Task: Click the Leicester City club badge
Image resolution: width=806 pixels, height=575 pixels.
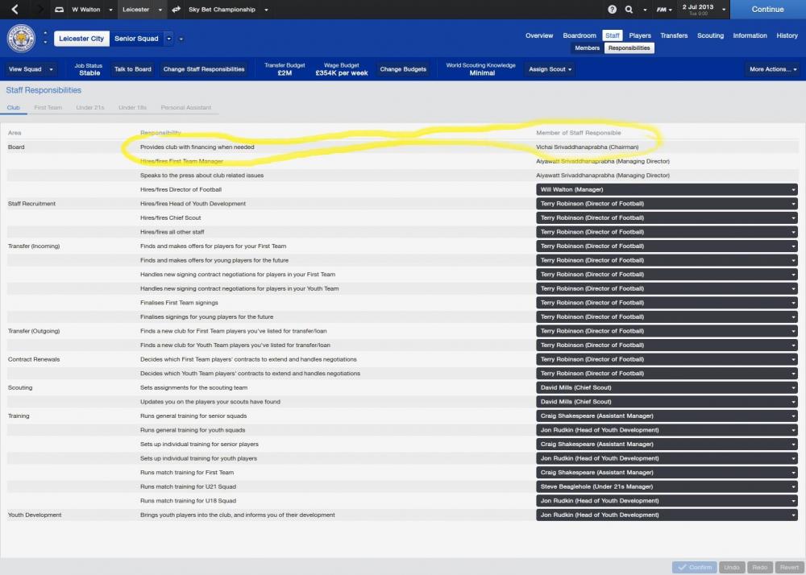Action: (21, 39)
